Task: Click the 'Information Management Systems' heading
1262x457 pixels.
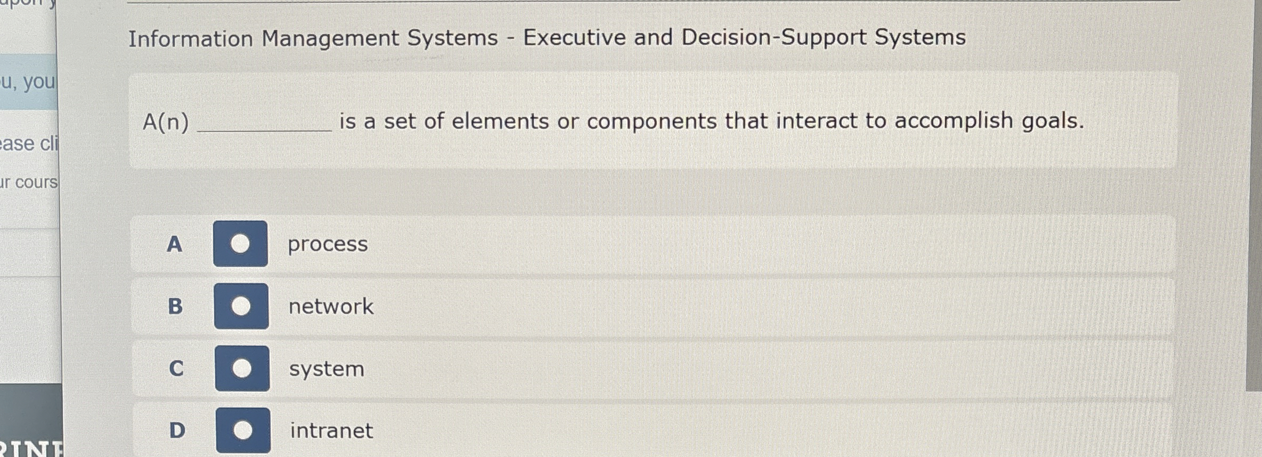Action: pyautogui.click(x=309, y=37)
